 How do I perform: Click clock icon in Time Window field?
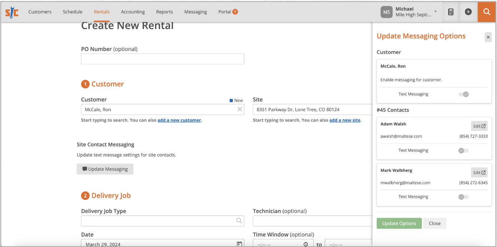(x=306, y=245)
